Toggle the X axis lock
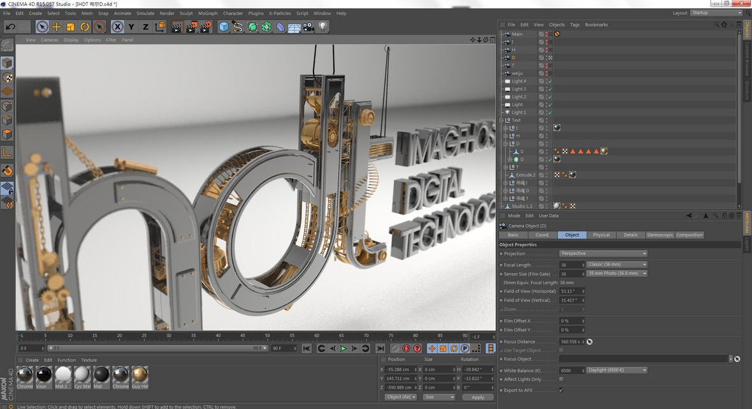 (x=117, y=27)
